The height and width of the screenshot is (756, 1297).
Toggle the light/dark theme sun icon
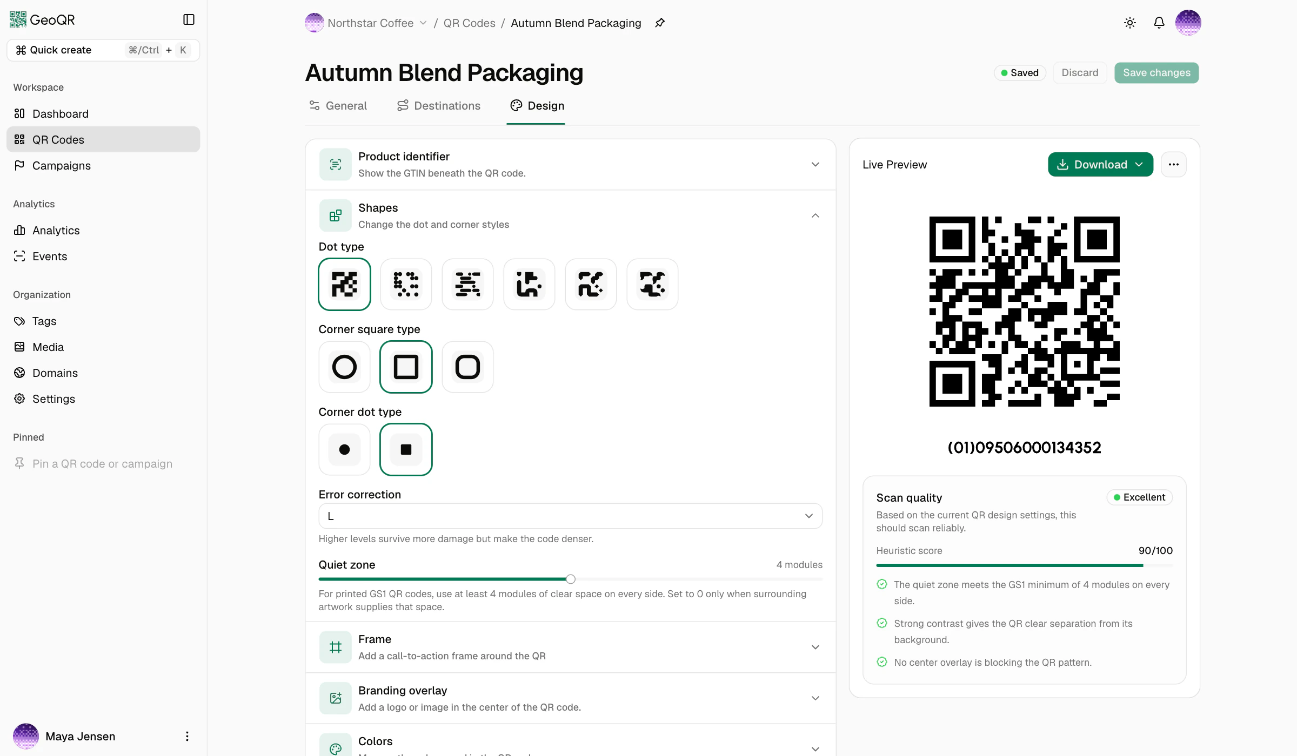(x=1130, y=23)
